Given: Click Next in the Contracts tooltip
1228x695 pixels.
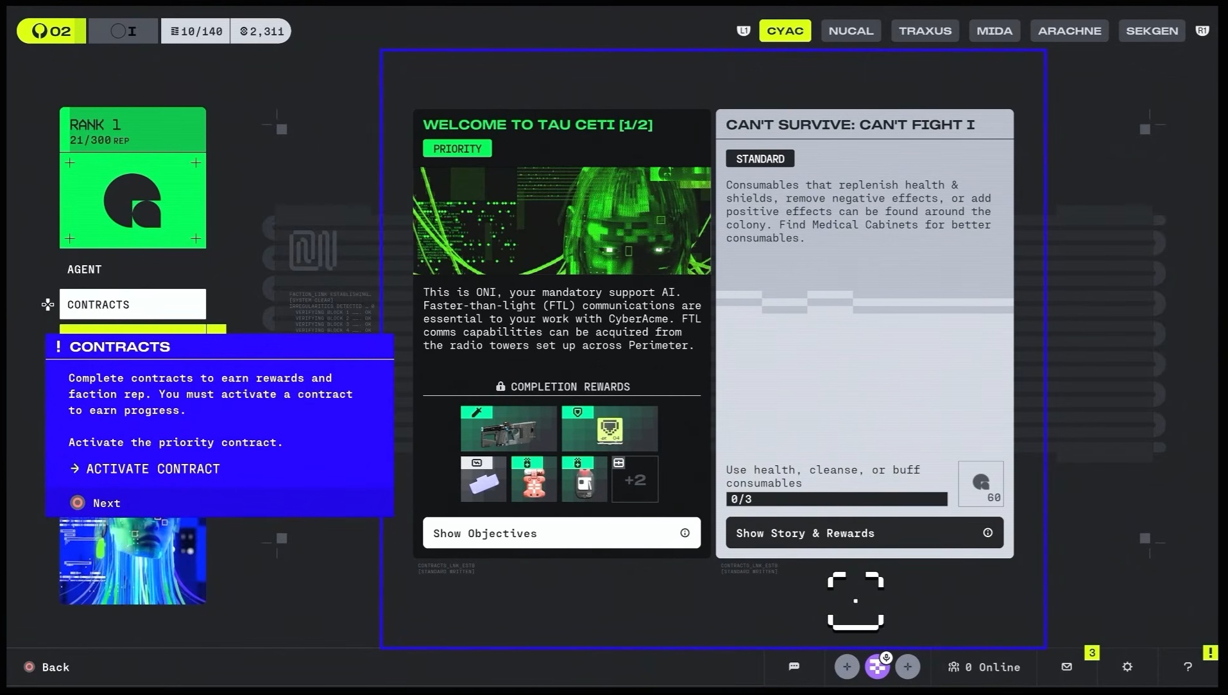Looking at the screenshot, I should coord(96,503).
